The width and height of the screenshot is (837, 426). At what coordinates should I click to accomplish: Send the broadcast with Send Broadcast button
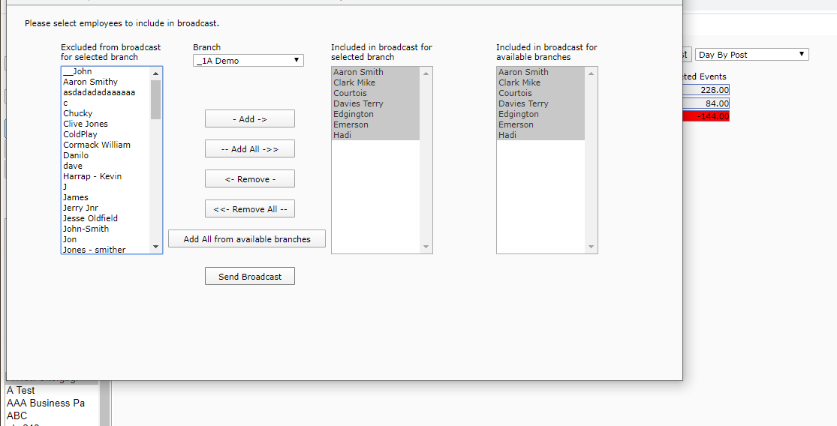pos(249,277)
